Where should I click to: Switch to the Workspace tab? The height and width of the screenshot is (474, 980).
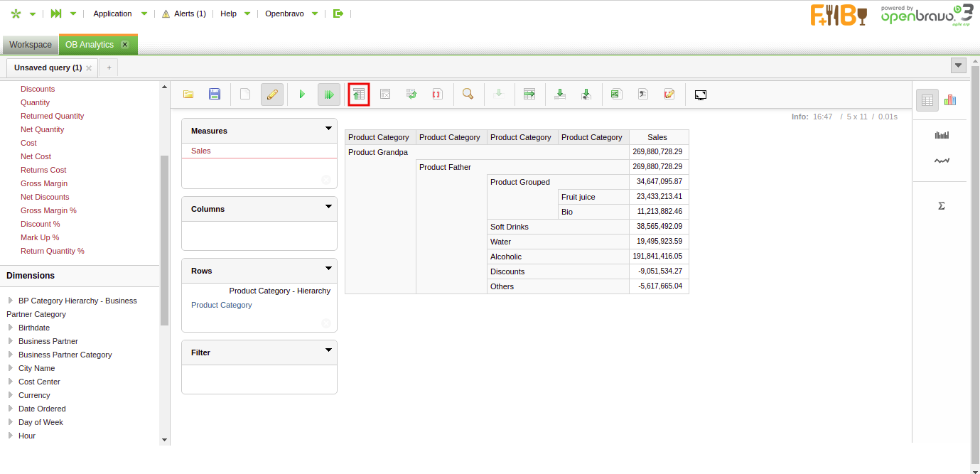coord(31,45)
